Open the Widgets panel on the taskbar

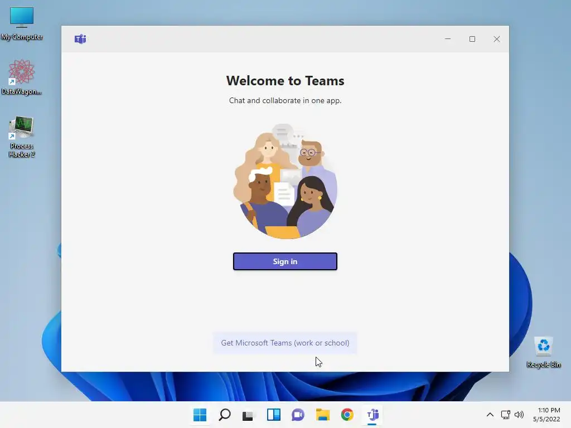[x=273, y=415]
